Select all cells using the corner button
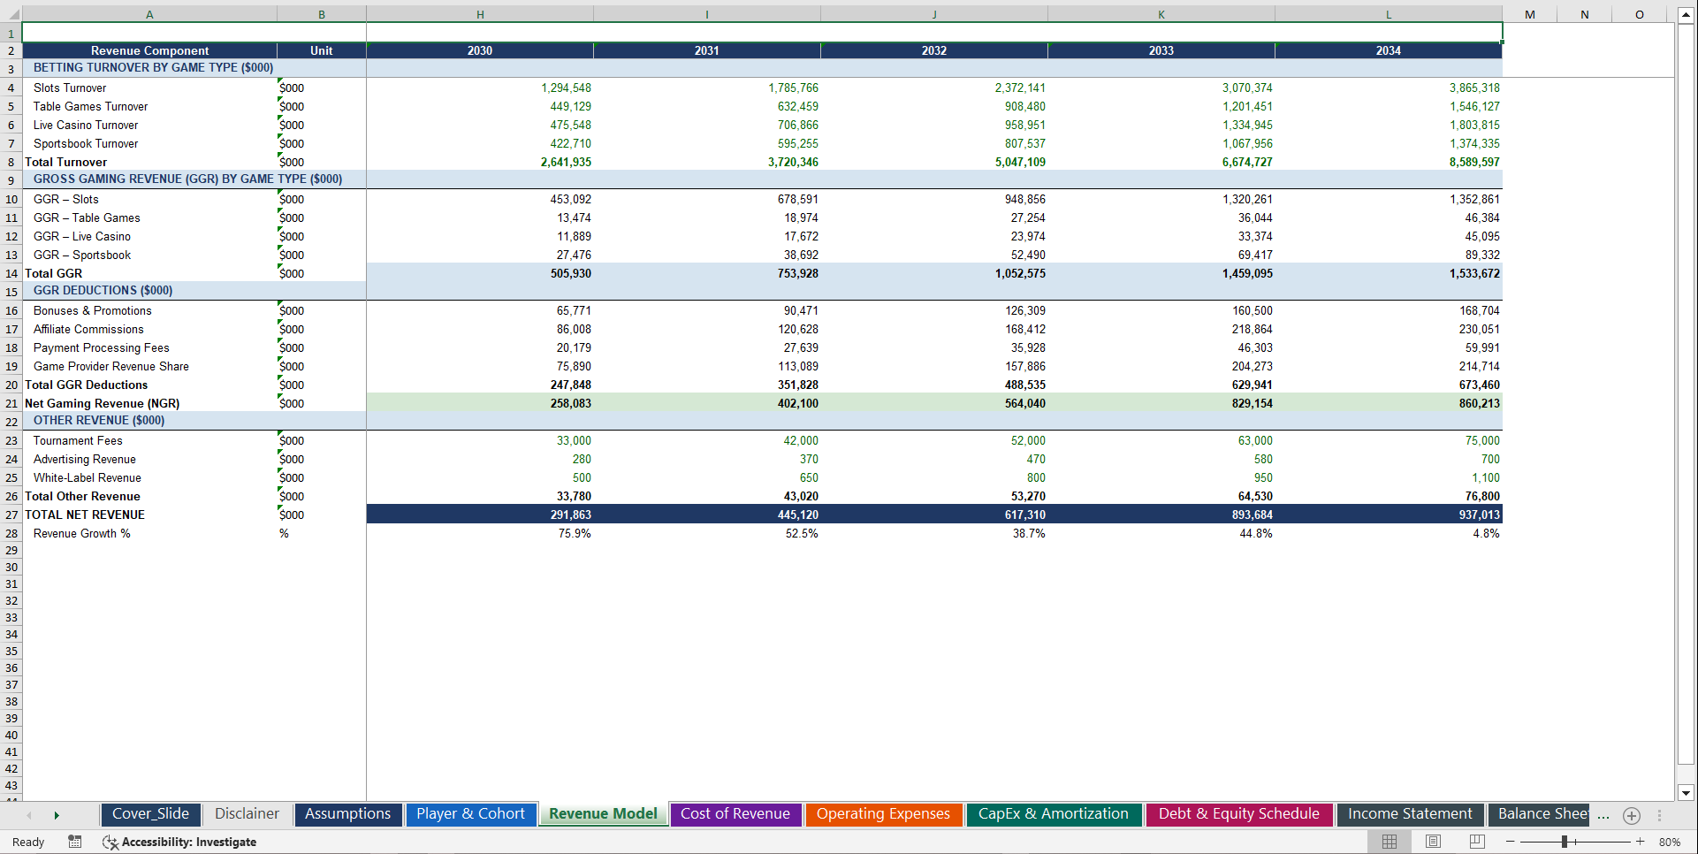Viewport: 1698px width, 854px height. pos(11,13)
